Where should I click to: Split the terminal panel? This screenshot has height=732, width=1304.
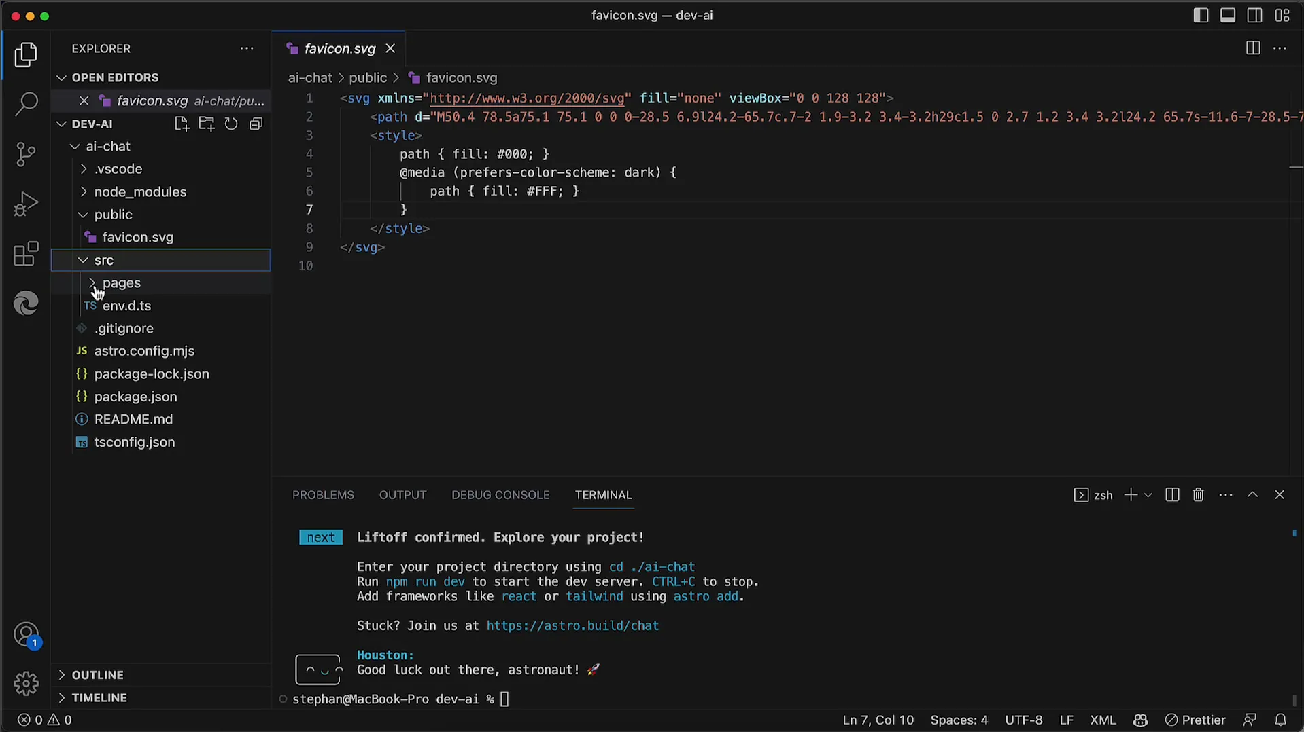[x=1172, y=495]
